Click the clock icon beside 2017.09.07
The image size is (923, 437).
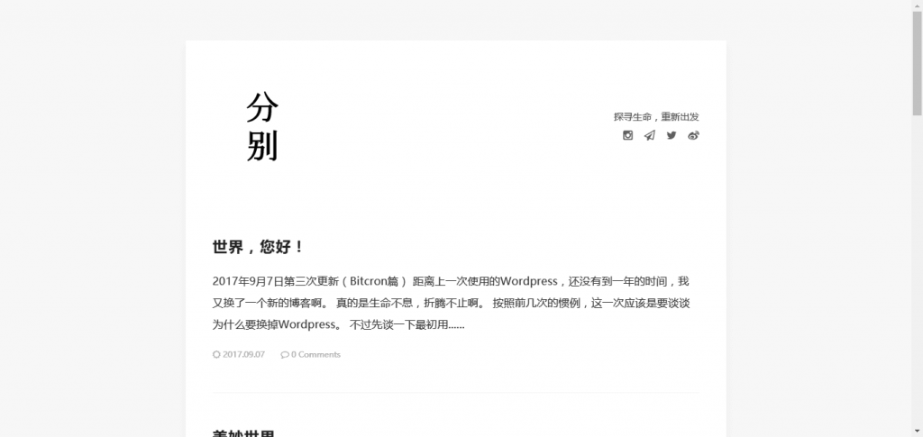coord(216,355)
